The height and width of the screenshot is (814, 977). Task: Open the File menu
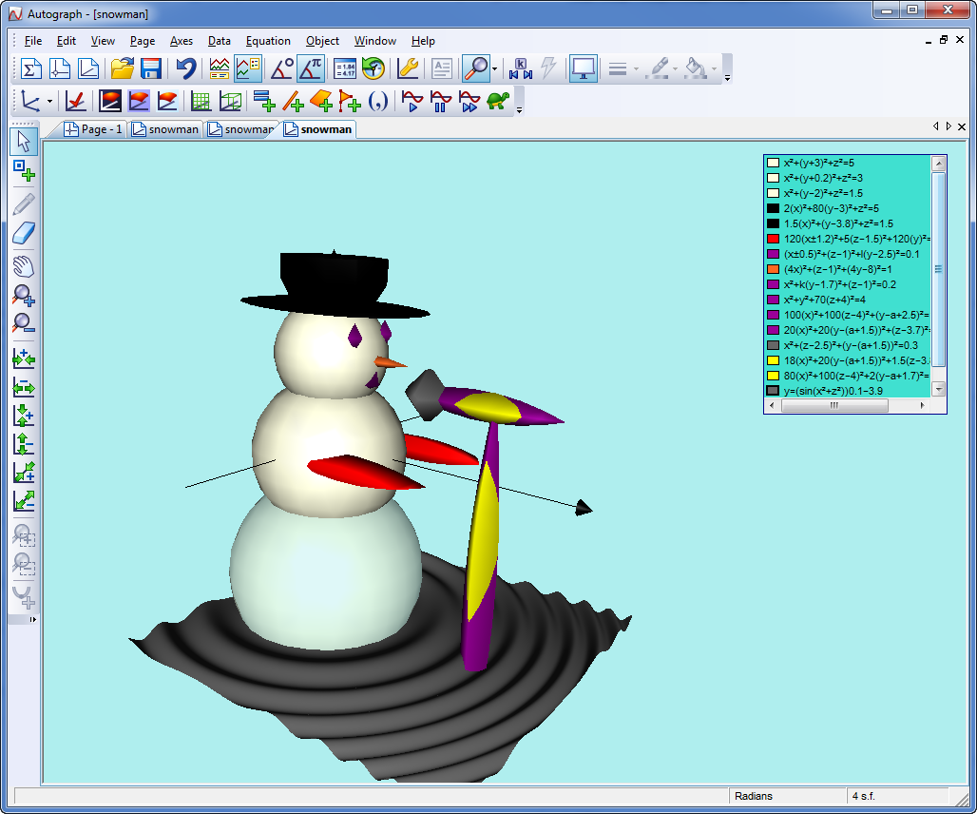point(33,41)
